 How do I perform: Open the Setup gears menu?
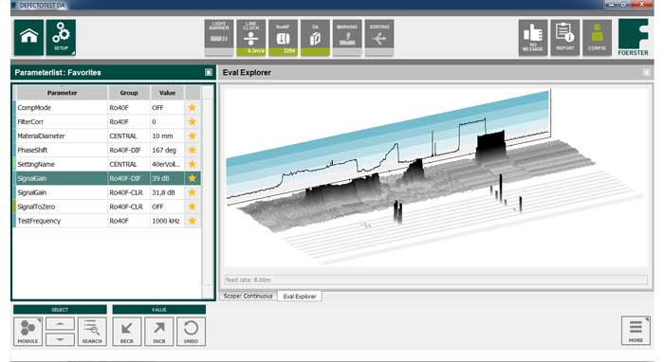pos(61,37)
